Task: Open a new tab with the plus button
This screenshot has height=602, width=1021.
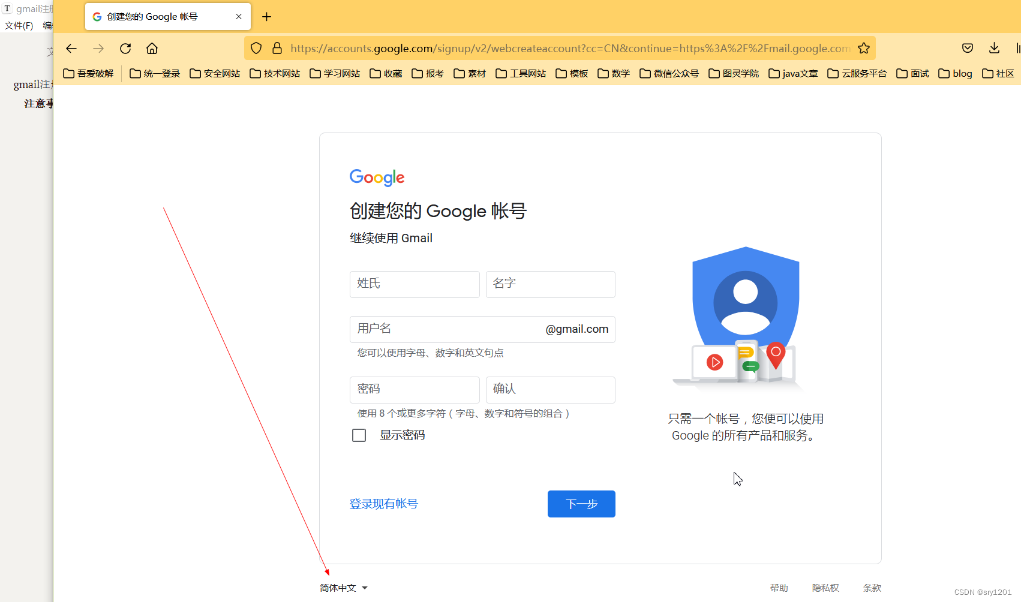Action: click(x=267, y=17)
